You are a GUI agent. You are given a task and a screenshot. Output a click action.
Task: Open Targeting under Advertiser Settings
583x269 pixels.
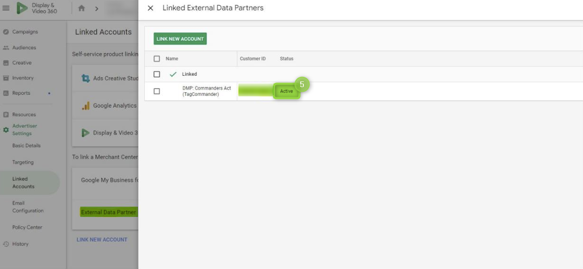pos(23,162)
